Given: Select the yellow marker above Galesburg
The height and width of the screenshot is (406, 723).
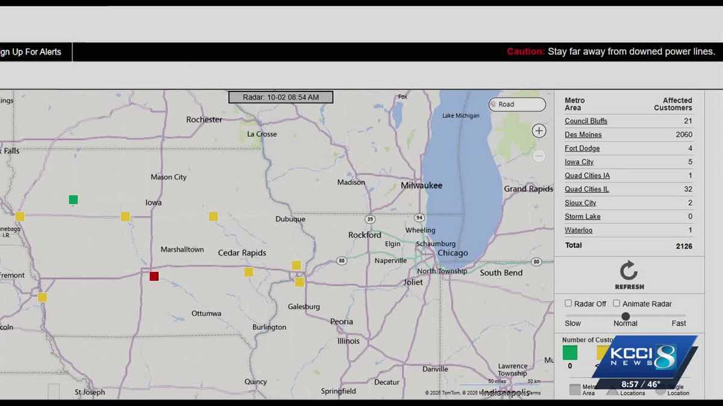Looking at the screenshot, I should 299,281.
